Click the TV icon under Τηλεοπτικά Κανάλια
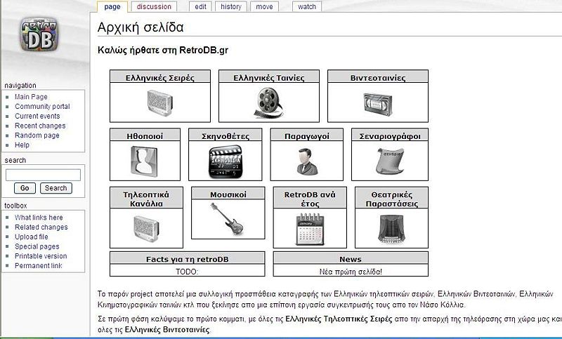The image size is (562, 339). click(146, 229)
